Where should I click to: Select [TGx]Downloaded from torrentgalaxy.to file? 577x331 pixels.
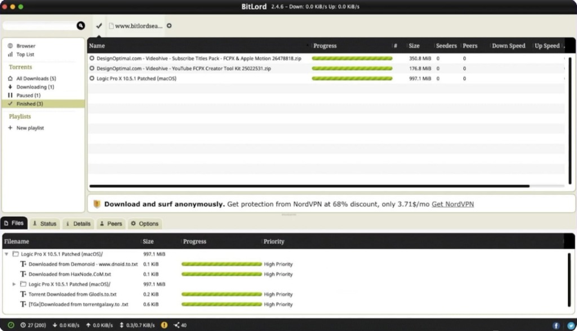click(78, 304)
